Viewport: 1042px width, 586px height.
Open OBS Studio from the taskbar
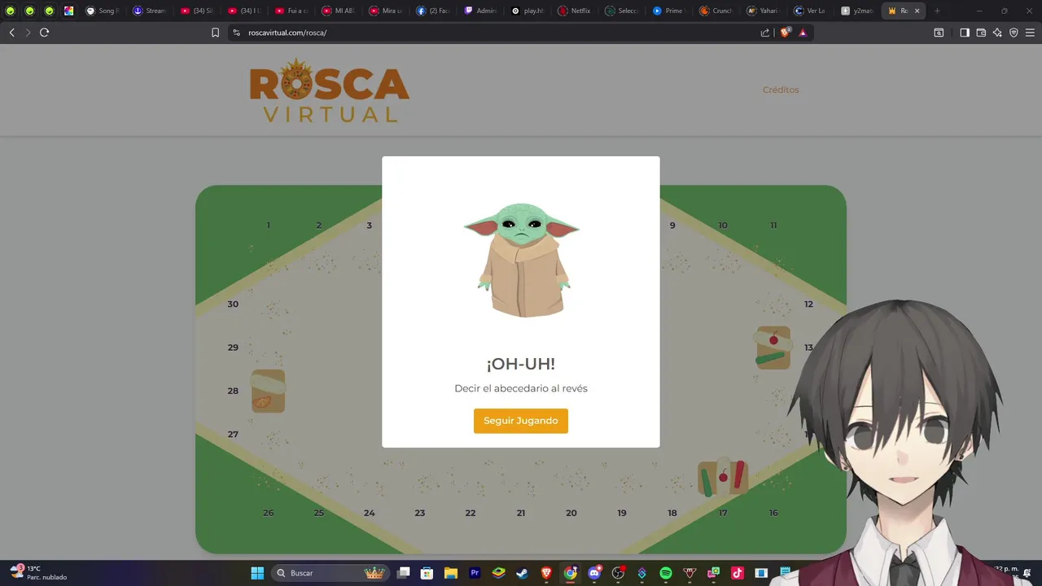[618, 573]
